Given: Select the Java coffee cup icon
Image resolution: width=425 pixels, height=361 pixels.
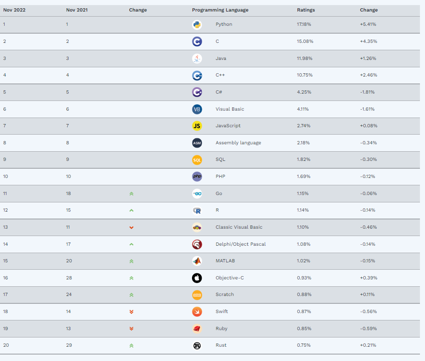Looking at the screenshot, I should 197,59.
